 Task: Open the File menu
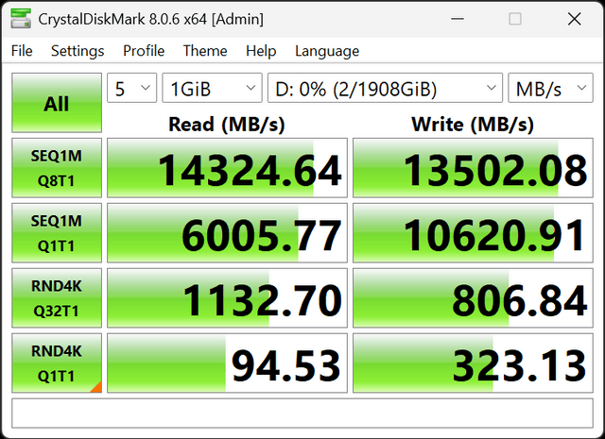[x=22, y=51]
